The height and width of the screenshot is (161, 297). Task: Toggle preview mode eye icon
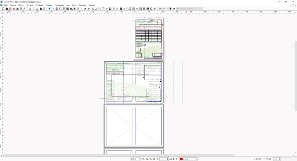pos(174,9)
